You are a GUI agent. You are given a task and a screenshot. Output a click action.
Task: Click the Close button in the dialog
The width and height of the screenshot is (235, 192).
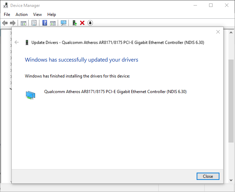[x=208, y=176]
